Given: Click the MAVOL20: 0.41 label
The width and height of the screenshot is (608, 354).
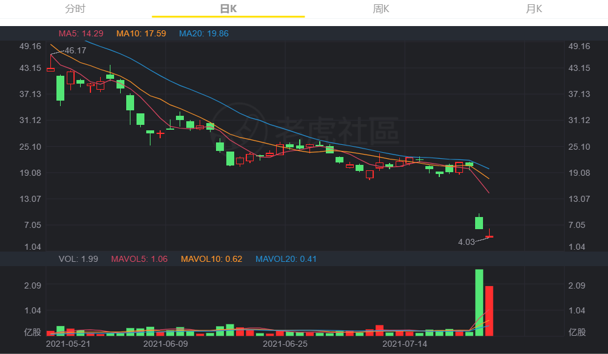Looking at the screenshot, I should point(286,259).
